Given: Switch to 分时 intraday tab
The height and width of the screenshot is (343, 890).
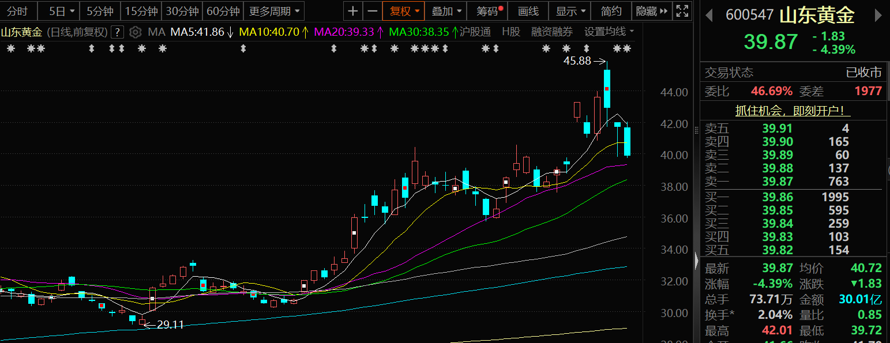Looking at the screenshot, I should click(17, 11).
